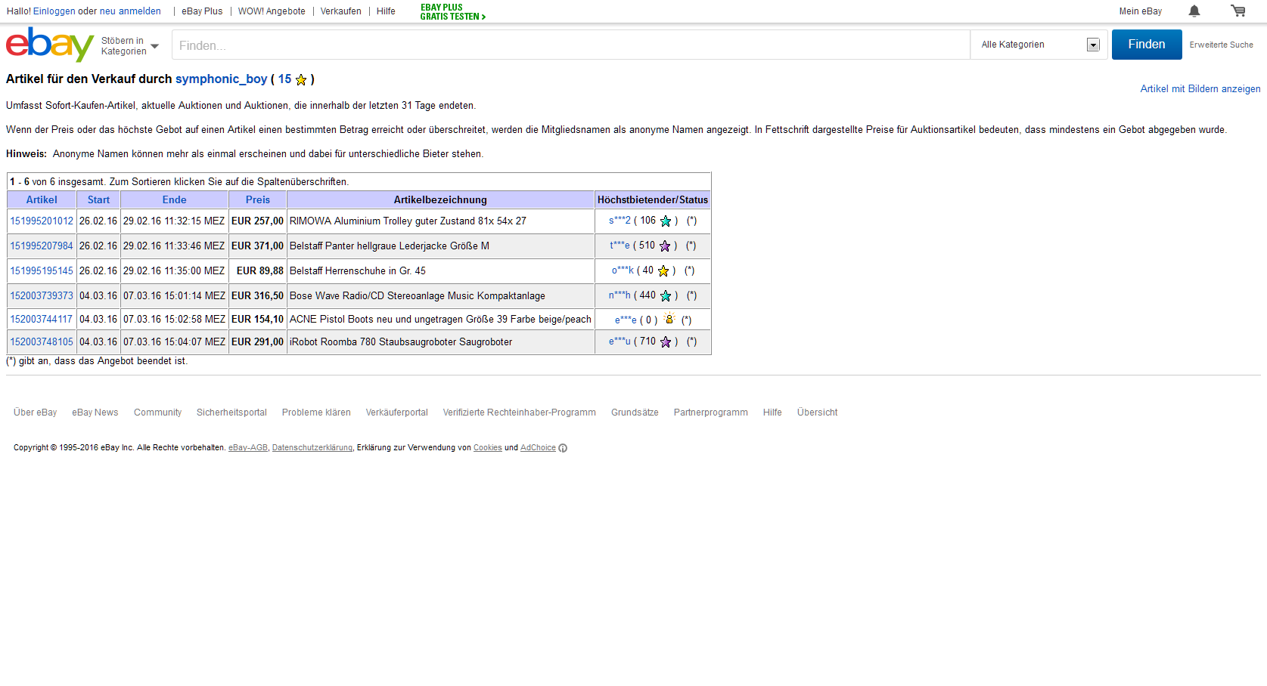Open the shopping cart icon
Viewport: 1267px width, 686px height.
(x=1238, y=11)
